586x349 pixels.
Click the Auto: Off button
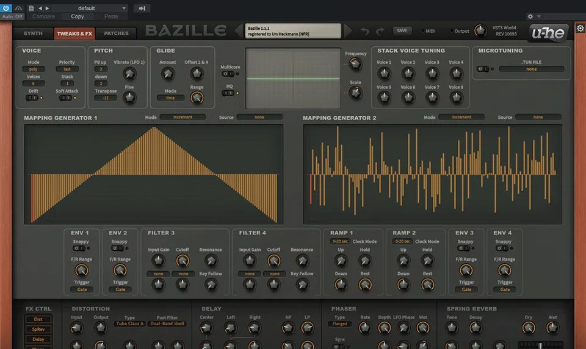[12, 16]
